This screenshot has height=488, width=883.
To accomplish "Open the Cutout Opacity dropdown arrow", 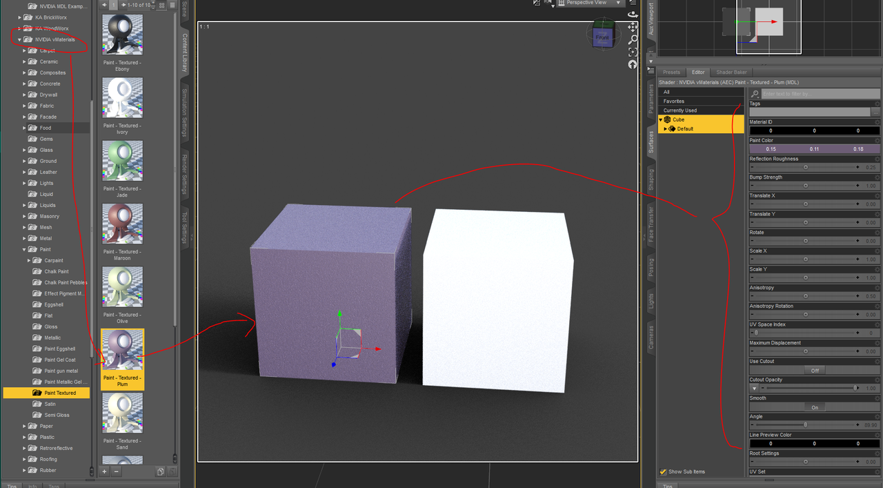I will point(755,389).
